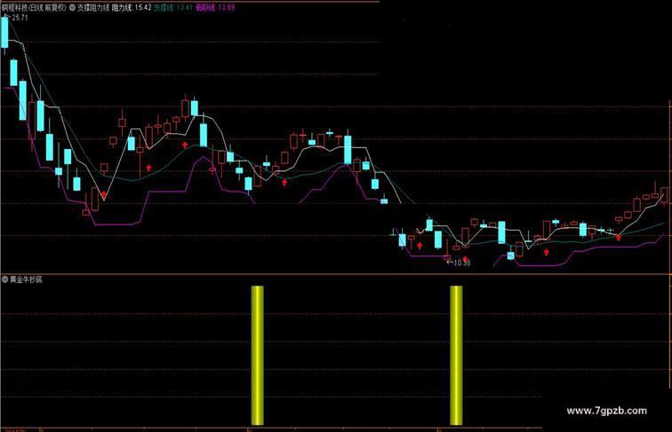Select the 阻力线 15.42 value

(x=132, y=7)
